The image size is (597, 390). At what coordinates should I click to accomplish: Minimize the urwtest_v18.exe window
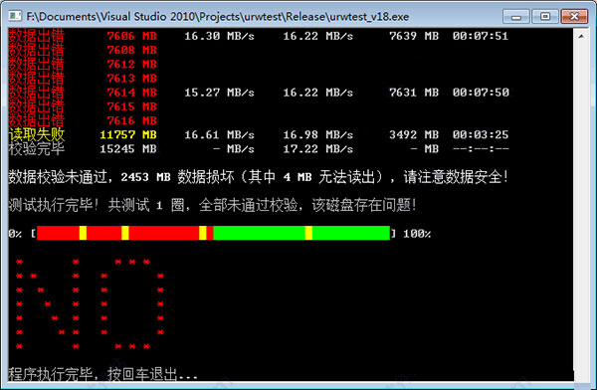pyautogui.click(x=515, y=16)
